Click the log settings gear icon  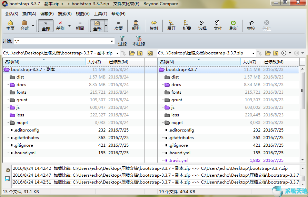tap(8, 170)
